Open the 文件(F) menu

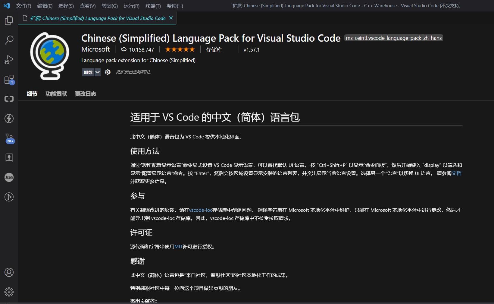(x=23, y=6)
